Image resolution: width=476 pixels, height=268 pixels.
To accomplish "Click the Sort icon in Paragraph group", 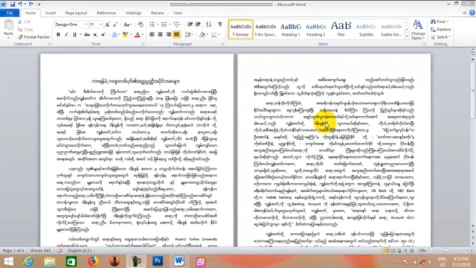I will coord(209,24).
